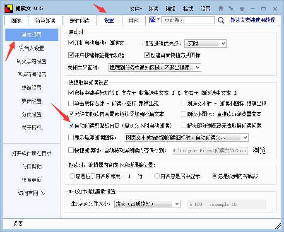The image size is (284, 232).
Task: Open 生成mp3文件大小 dropdown
Action: pos(147,204)
